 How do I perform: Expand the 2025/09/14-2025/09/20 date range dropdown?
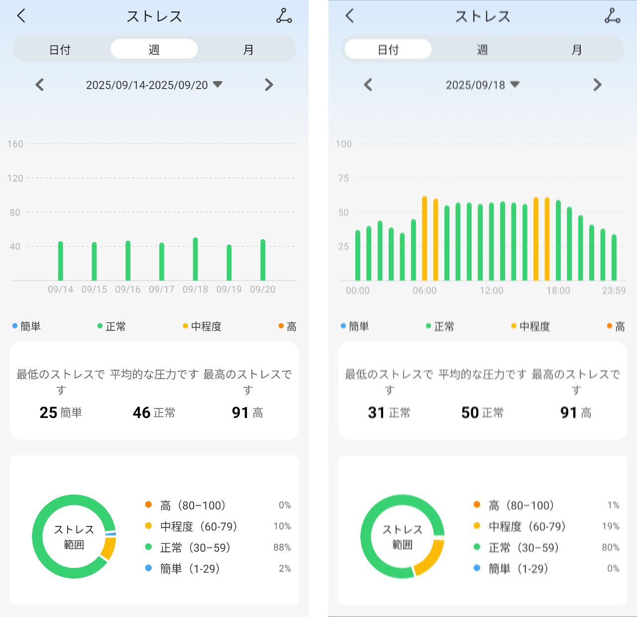pos(217,85)
